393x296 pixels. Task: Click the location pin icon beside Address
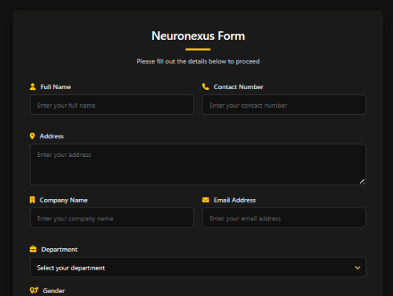32,136
